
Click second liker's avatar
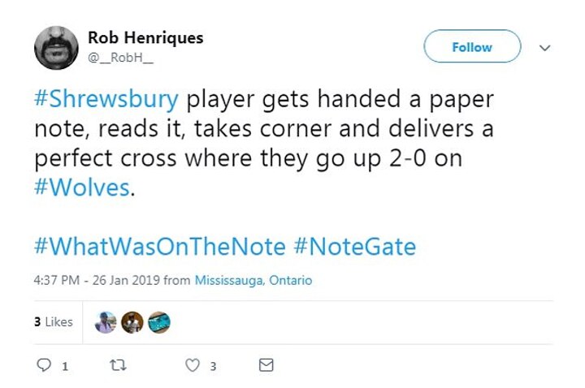pyautogui.click(x=132, y=322)
